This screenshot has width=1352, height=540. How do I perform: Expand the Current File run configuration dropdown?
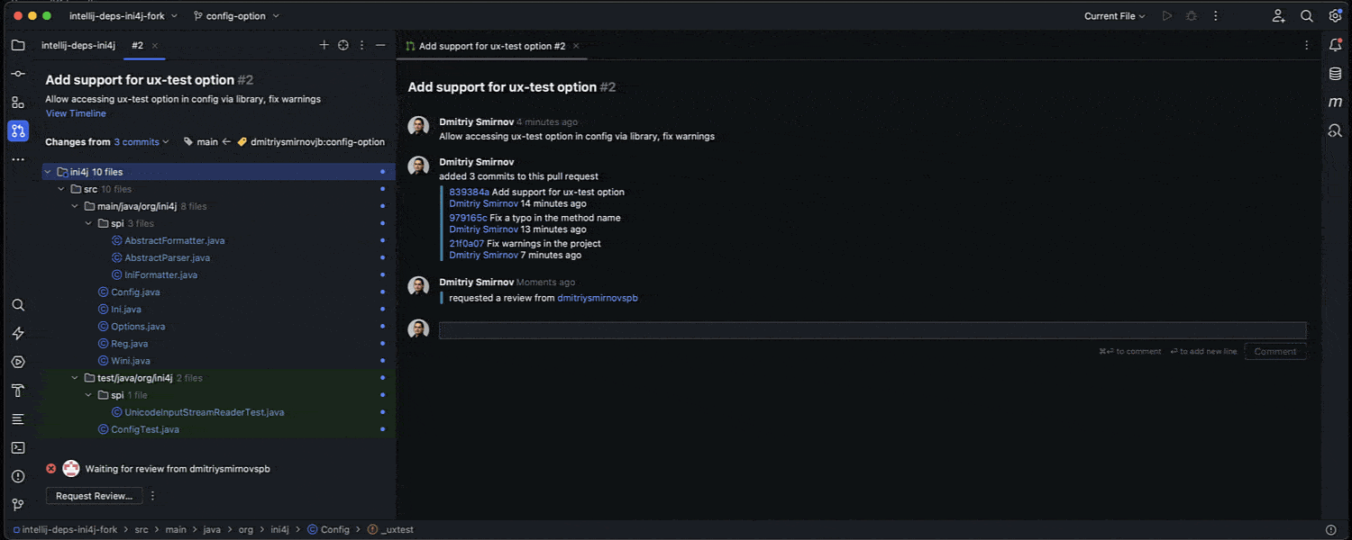point(1115,16)
